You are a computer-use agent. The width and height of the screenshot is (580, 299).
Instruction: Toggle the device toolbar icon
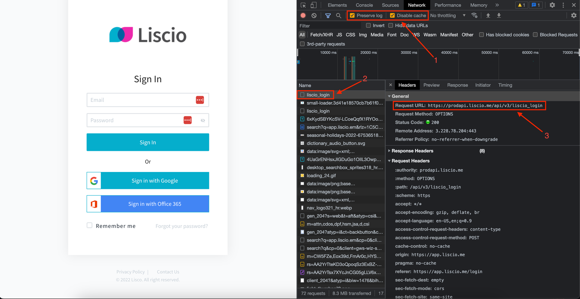pyautogui.click(x=314, y=5)
